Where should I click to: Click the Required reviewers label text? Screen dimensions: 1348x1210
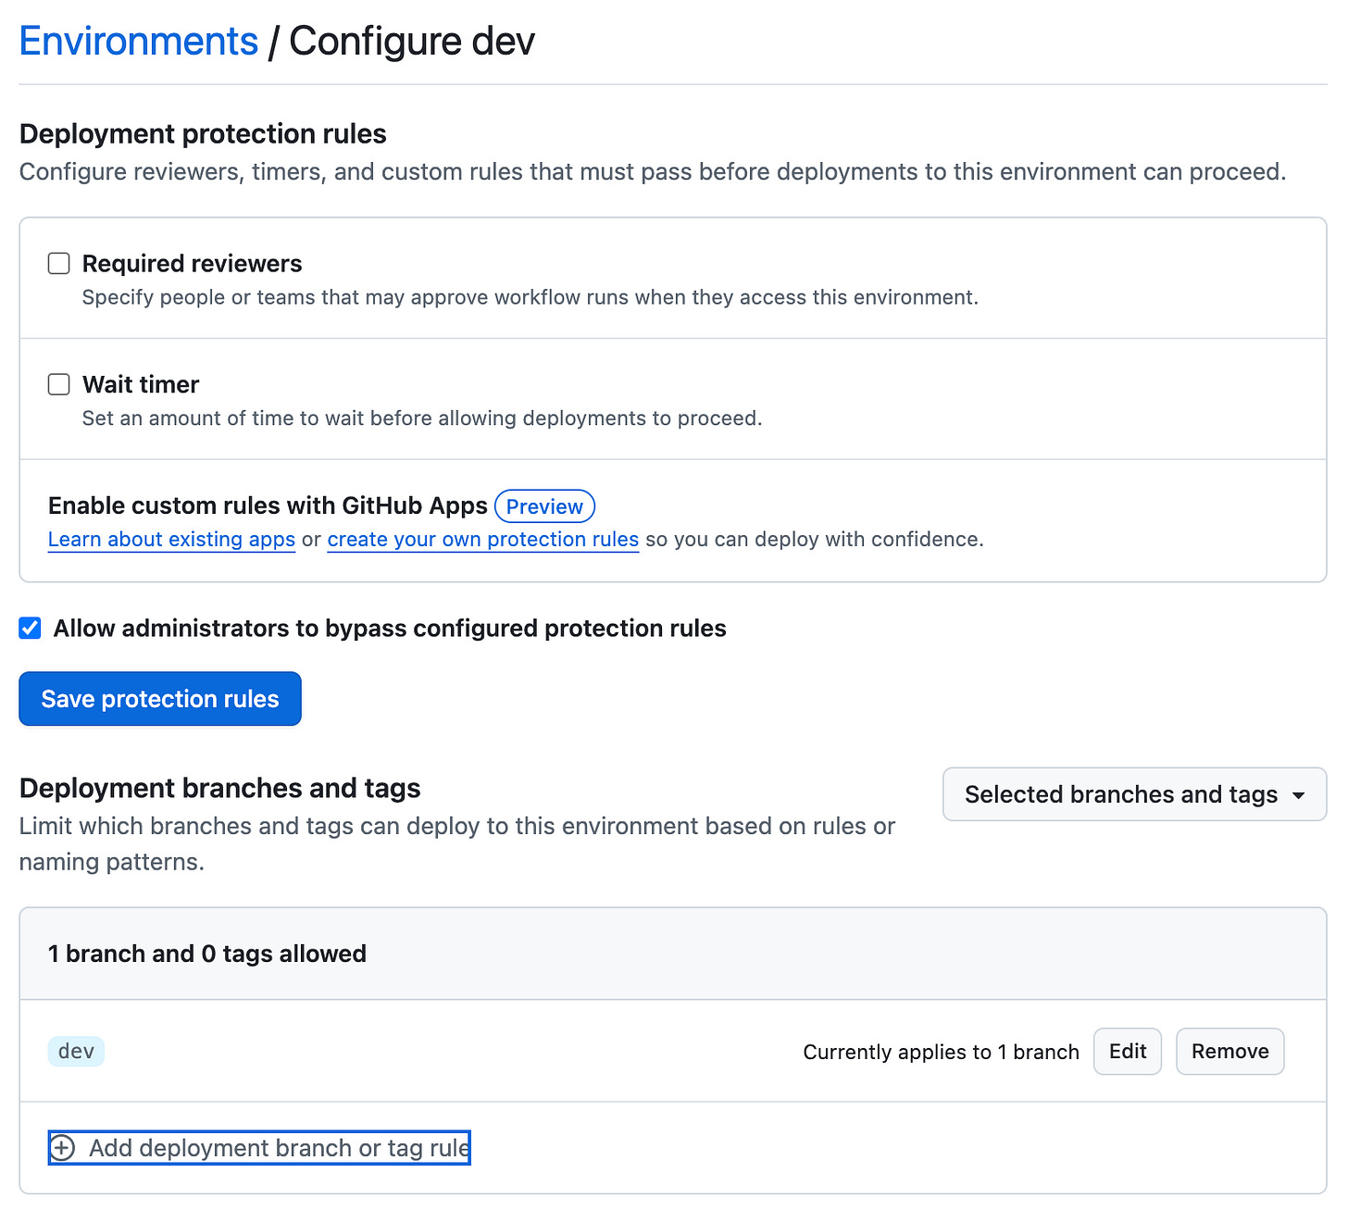tap(192, 264)
